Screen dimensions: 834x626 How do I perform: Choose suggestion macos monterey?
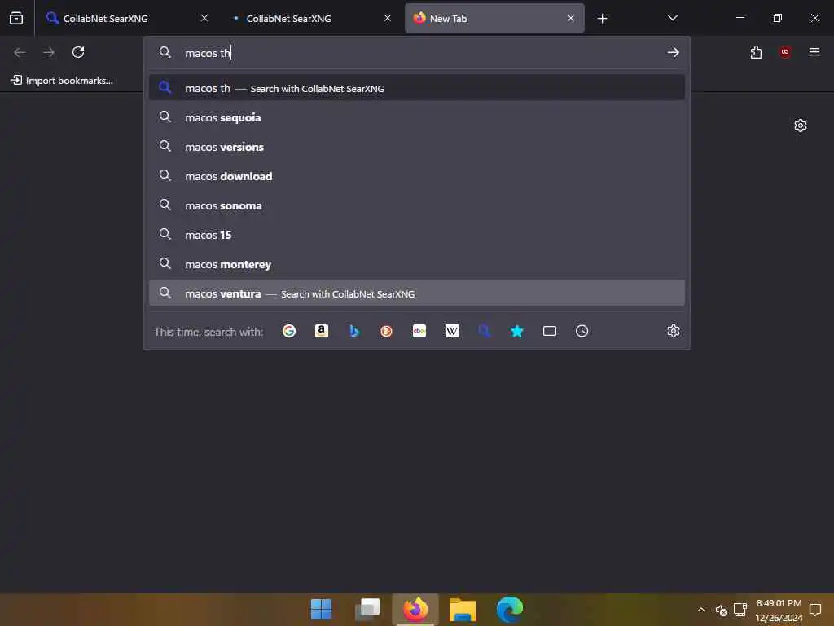[416, 265]
